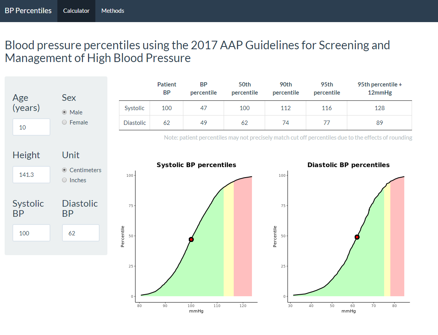Viewport: 438px width, 335px height.
Task: Click the Diastolic BP input box
Action: coord(81,233)
